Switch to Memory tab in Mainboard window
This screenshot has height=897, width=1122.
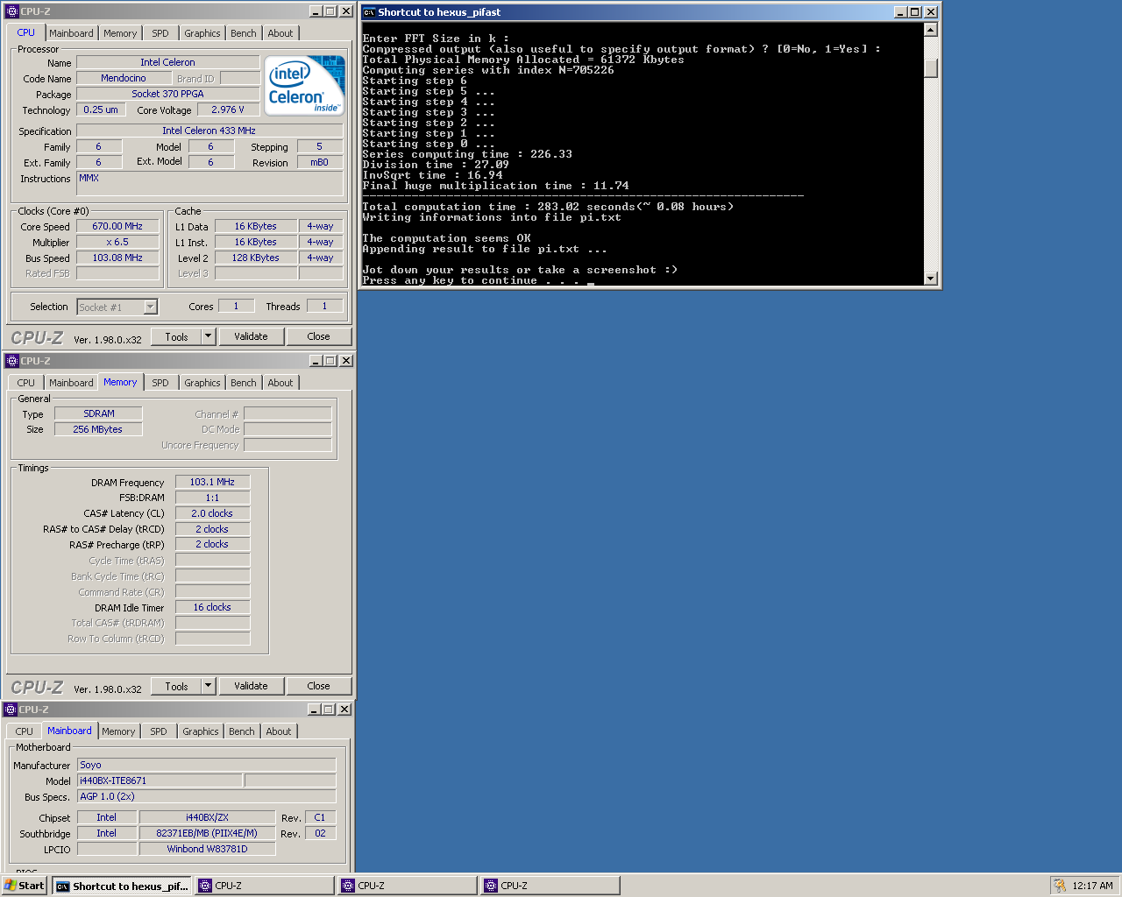point(118,731)
